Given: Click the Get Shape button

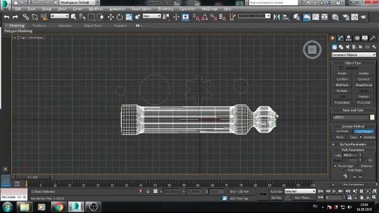Looking at the screenshot, I should click(364, 131).
